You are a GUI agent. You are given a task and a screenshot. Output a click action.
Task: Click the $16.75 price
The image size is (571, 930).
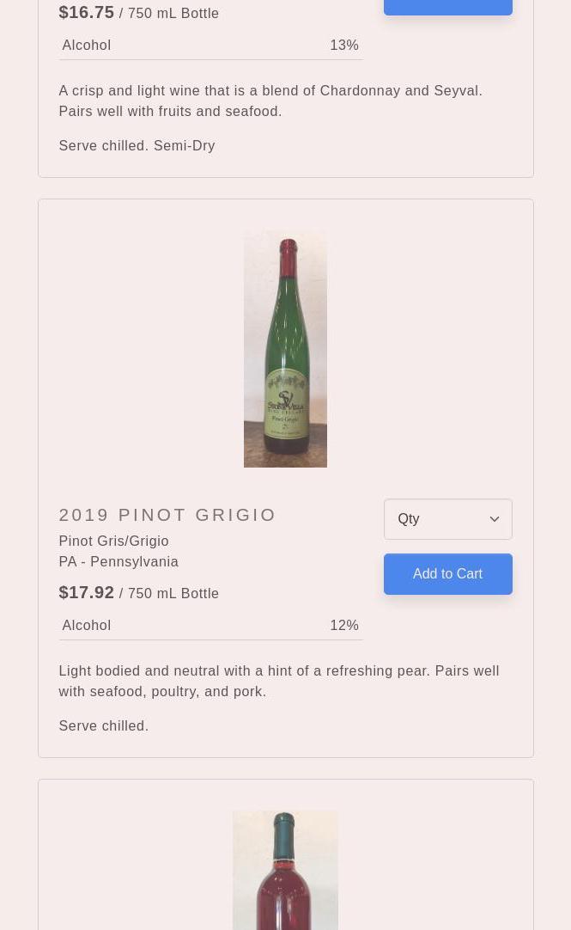coord(86,12)
